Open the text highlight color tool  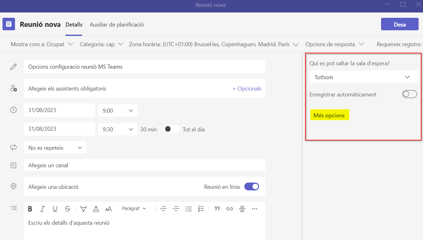84,209
